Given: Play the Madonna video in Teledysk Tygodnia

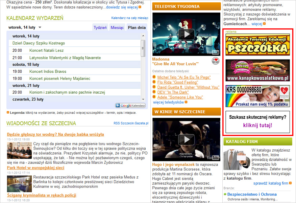Looking at the screenshot, I should tap(186, 34).
